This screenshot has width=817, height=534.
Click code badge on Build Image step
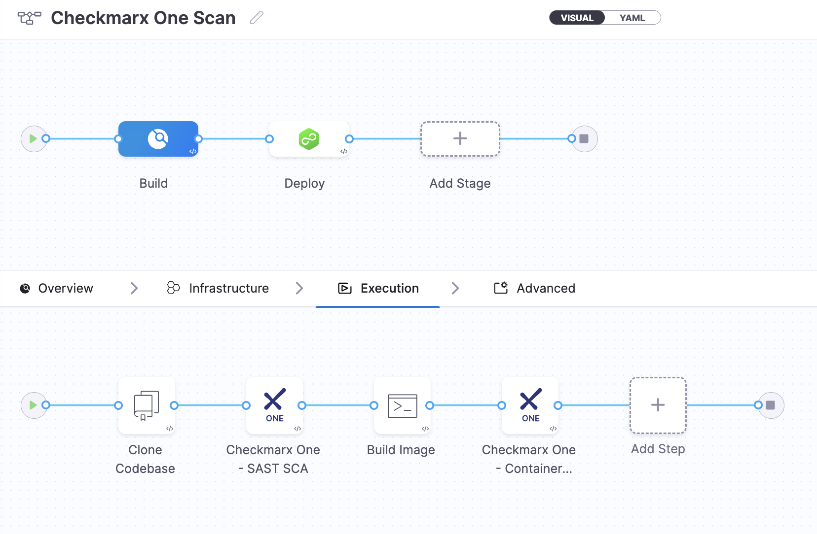(425, 429)
